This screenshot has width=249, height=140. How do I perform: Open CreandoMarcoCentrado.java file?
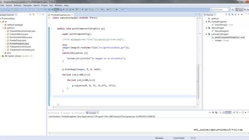tap(23, 31)
